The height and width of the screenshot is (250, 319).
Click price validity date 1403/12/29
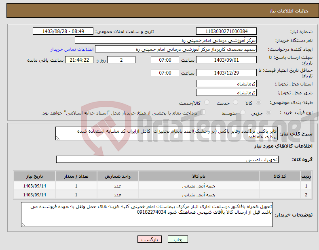[x=226, y=73]
